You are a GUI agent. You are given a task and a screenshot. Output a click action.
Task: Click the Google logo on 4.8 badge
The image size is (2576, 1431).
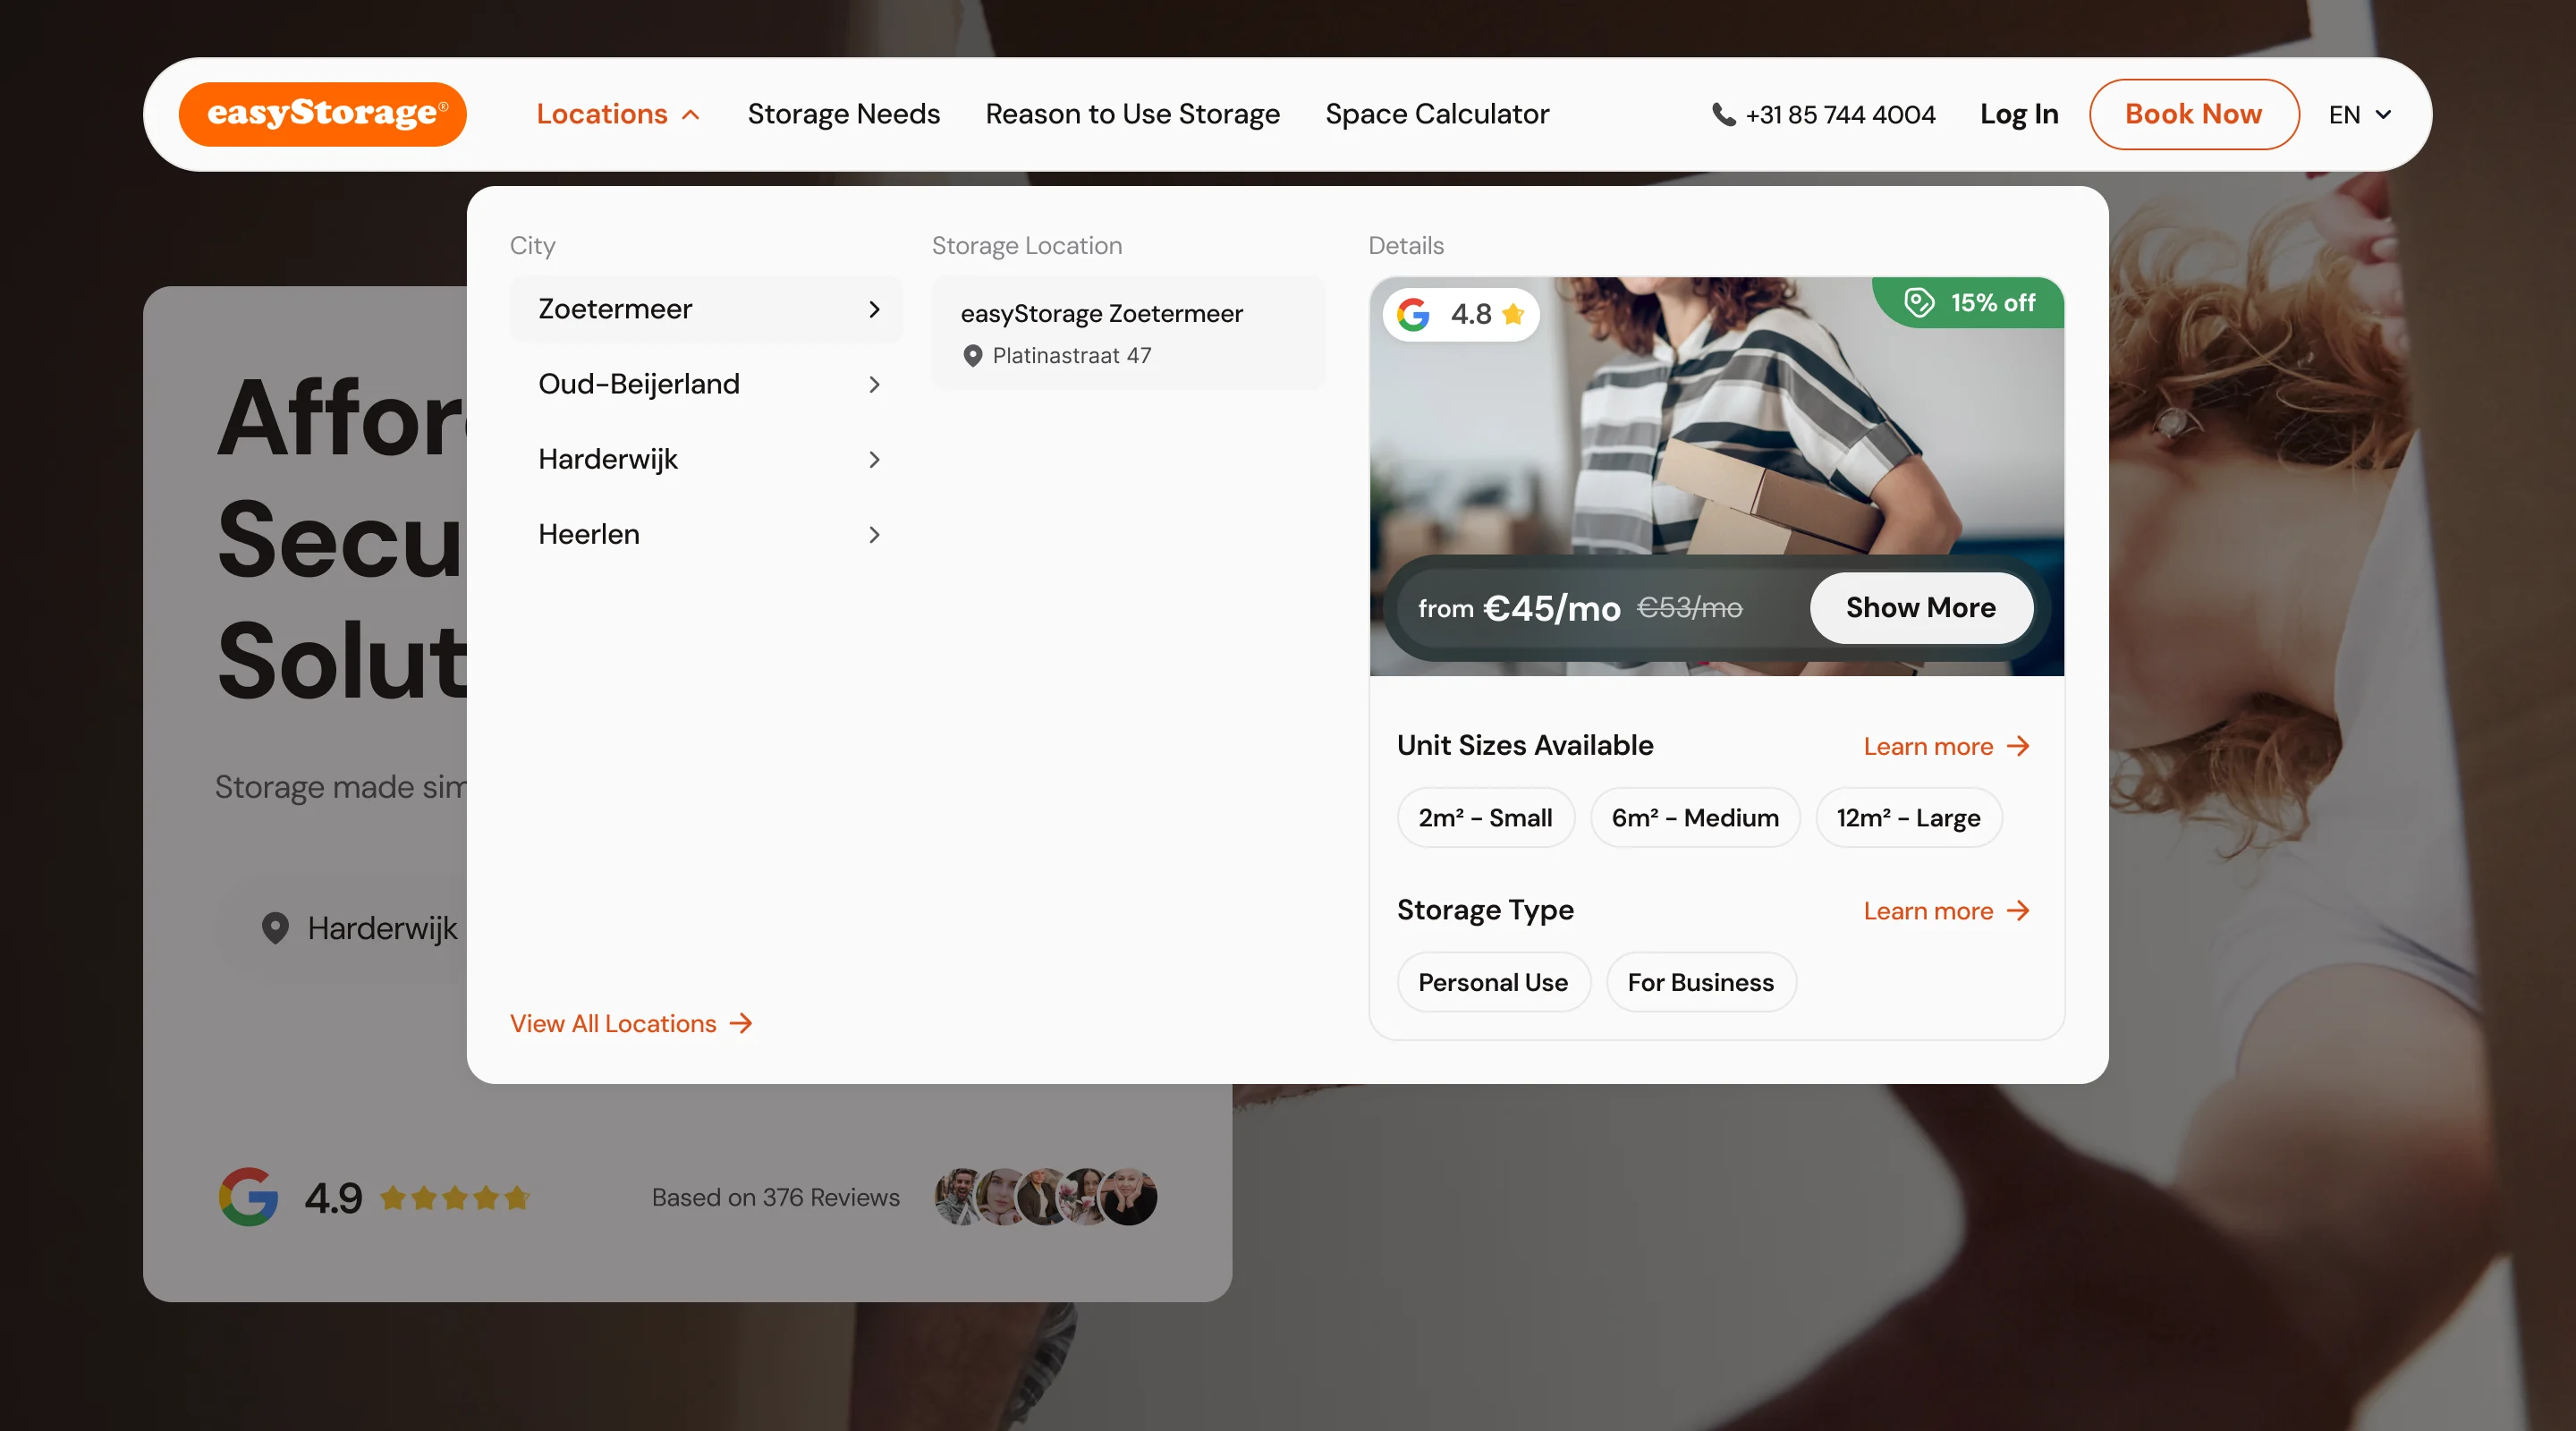1413,314
